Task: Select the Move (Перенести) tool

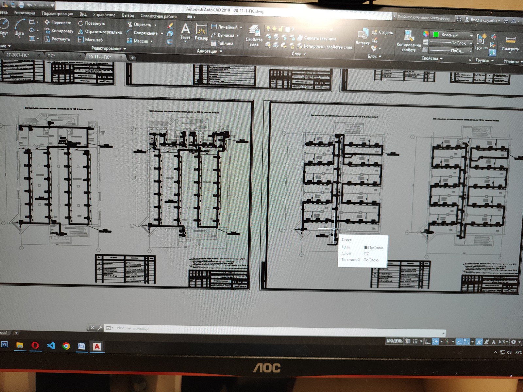Action: (x=58, y=22)
